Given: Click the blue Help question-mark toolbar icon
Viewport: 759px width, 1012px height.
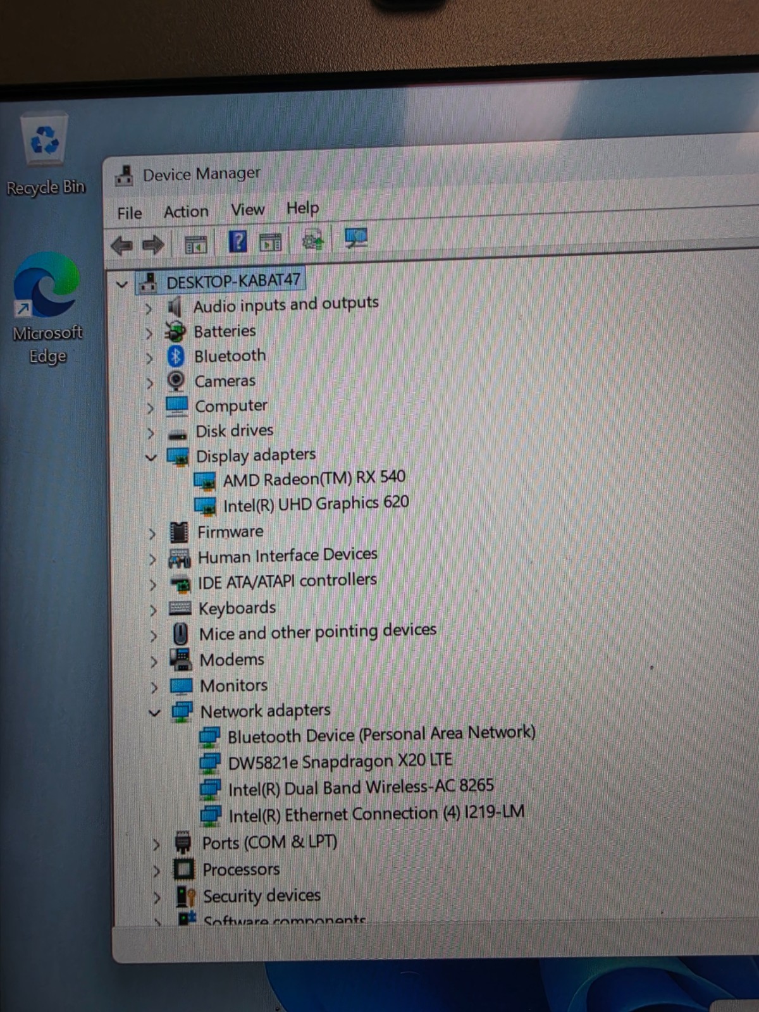Looking at the screenshot, I should point(238,242).
